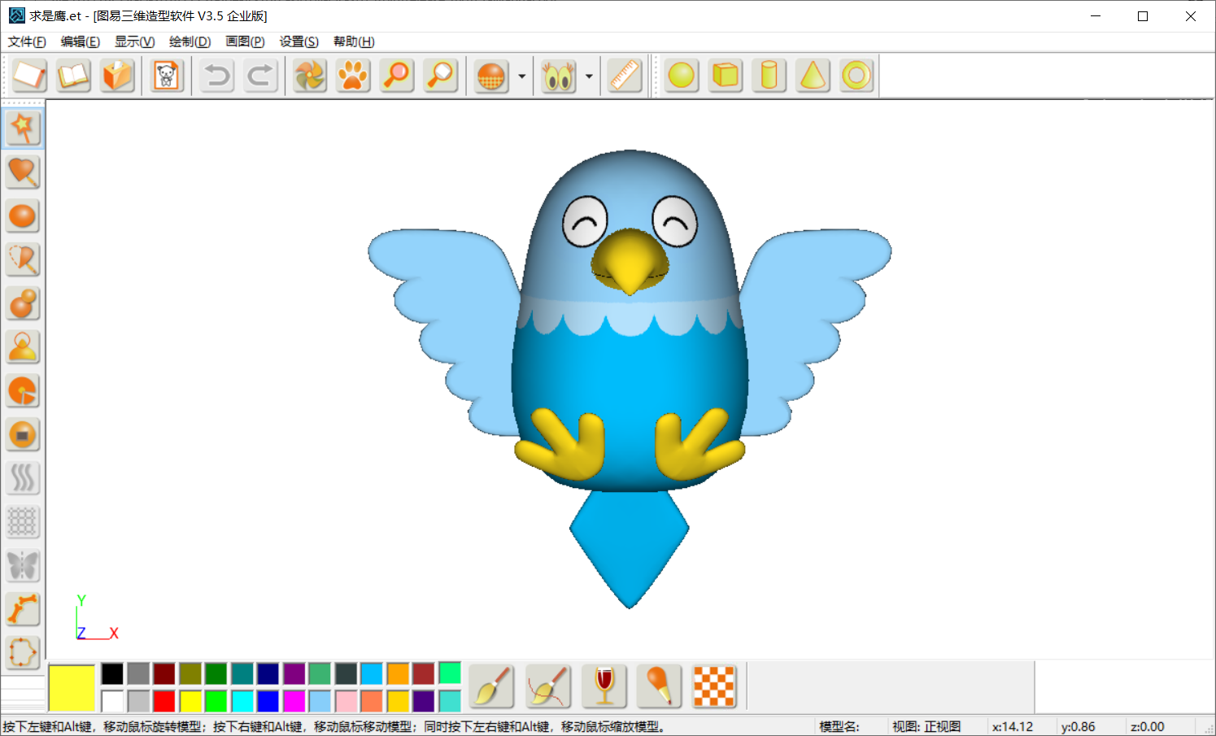
Task: Open the dropdown beside the eyes icon
Action: pos(590,76)
